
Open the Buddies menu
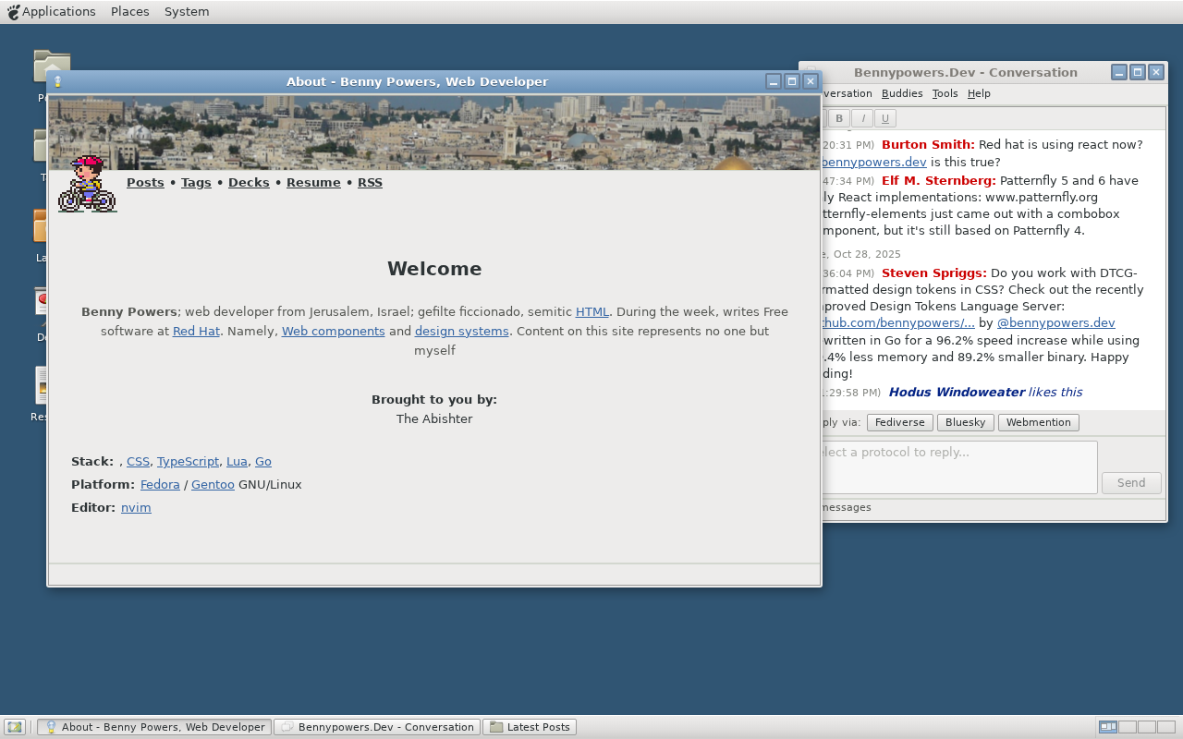901,93
